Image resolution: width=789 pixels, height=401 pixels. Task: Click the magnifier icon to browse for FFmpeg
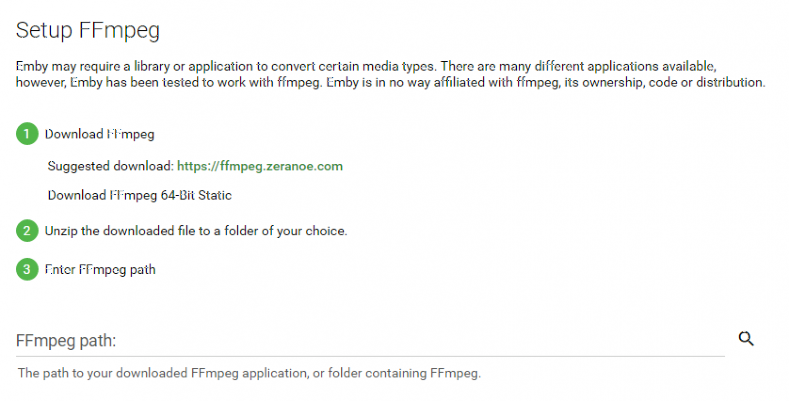click(x=746, y=339)
